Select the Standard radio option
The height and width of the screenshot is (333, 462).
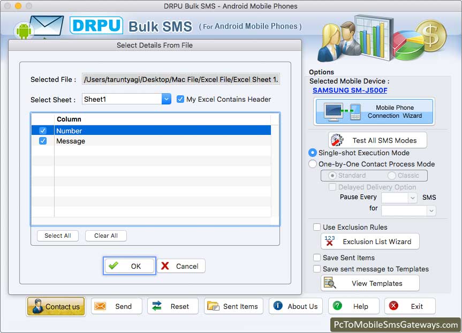tap(332, 176)
